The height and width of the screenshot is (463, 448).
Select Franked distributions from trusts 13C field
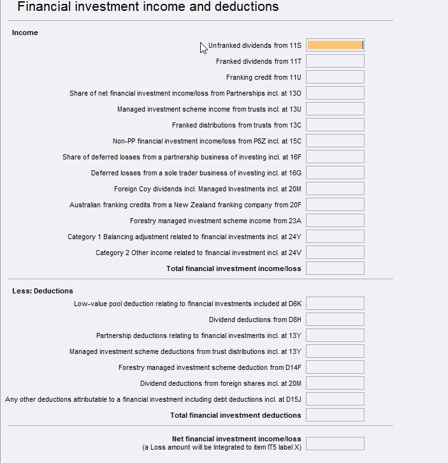pos(335,125)
